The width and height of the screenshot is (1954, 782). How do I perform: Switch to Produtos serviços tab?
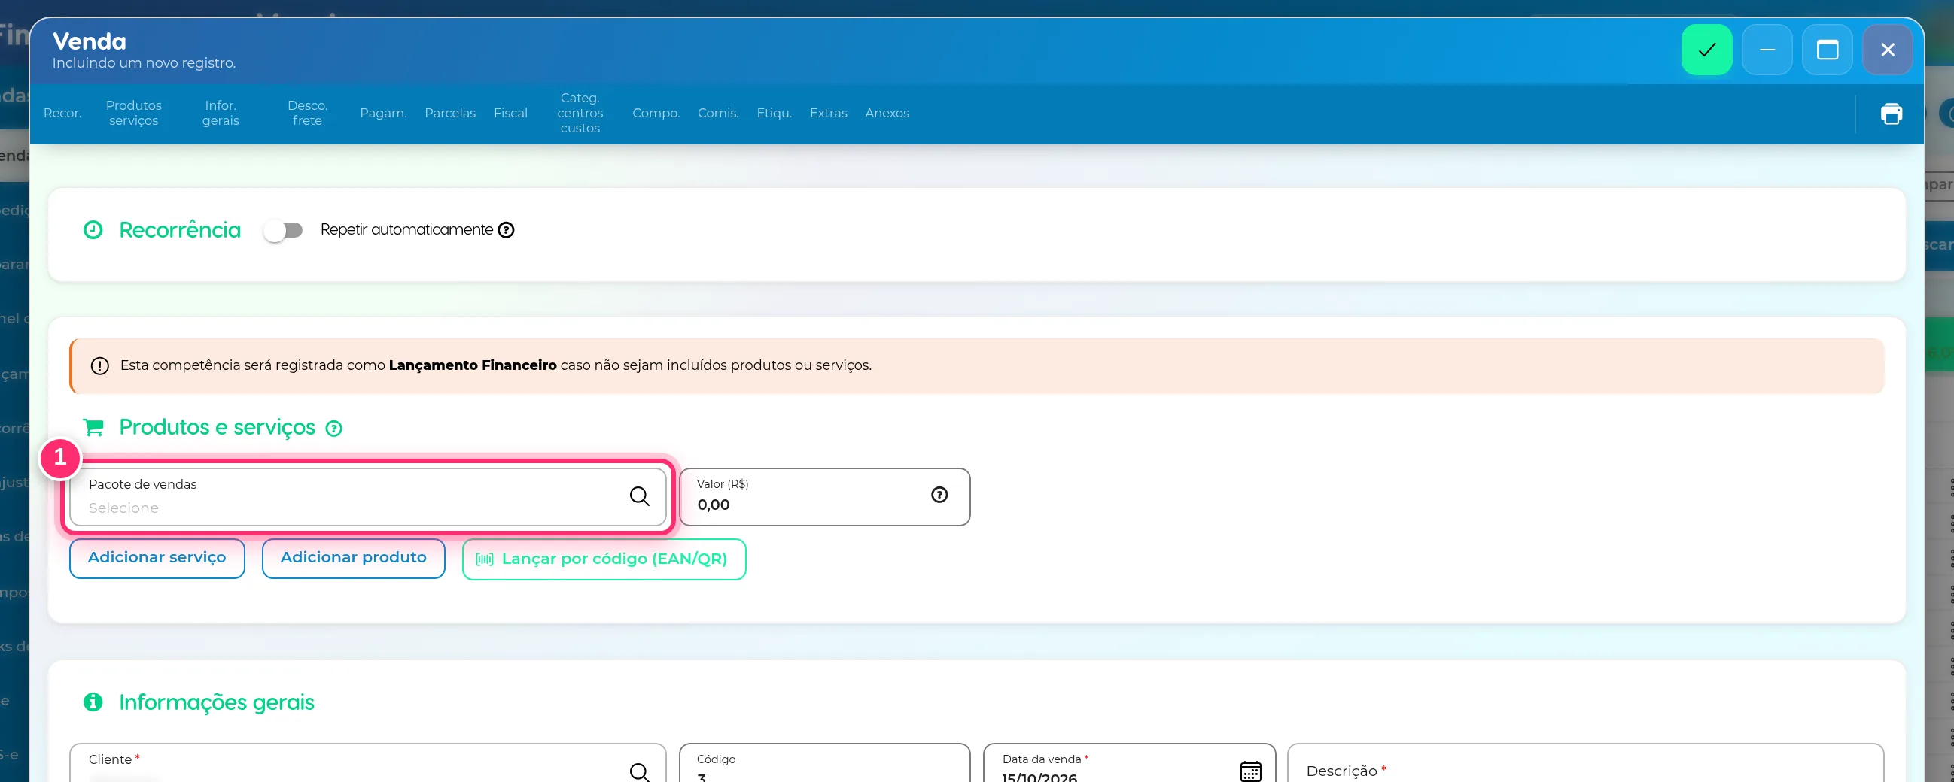point(133,114)
